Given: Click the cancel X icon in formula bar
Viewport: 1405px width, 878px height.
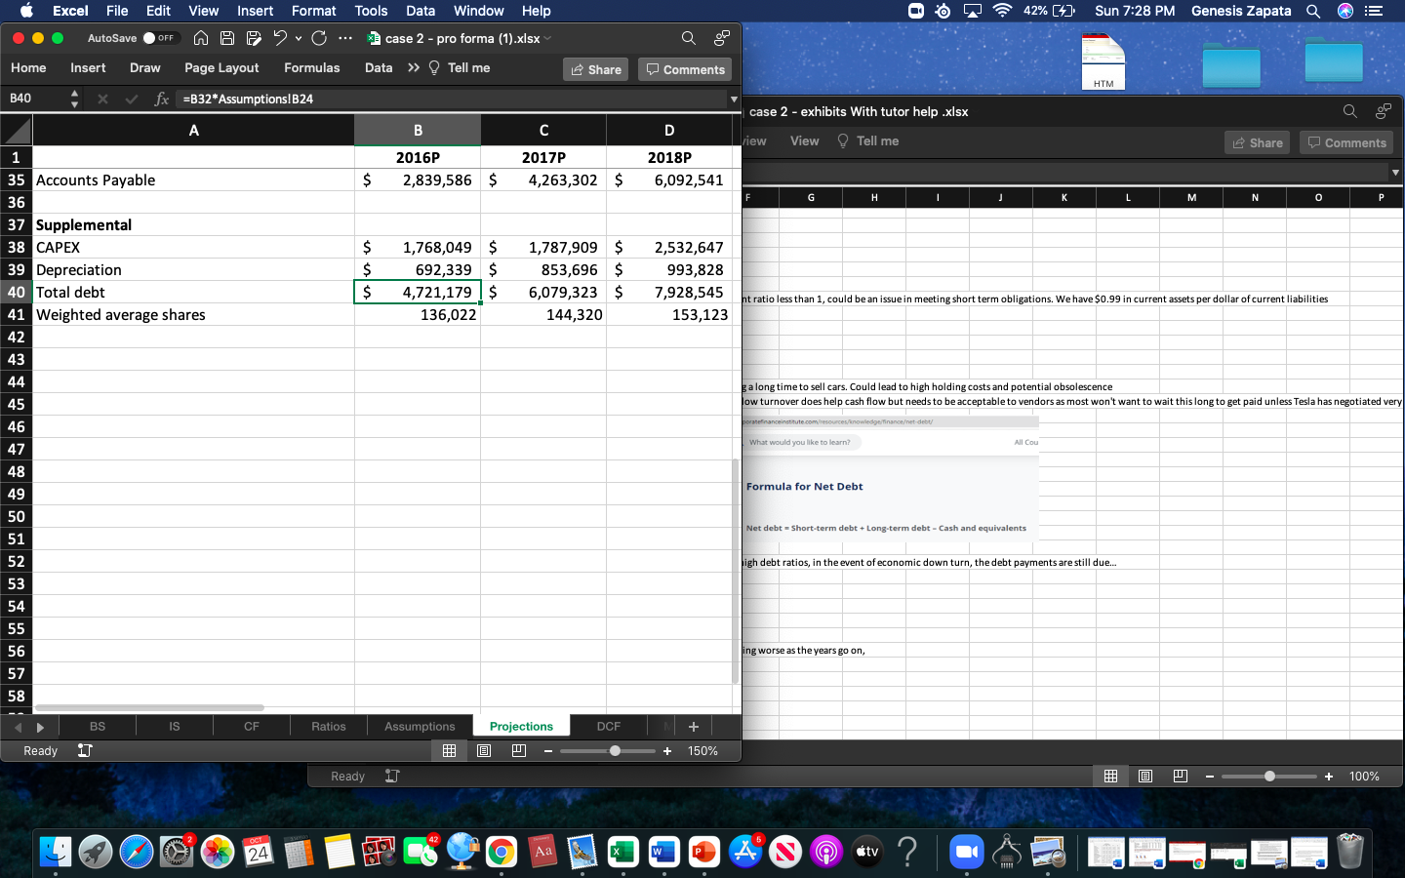Looking at the screenshot, I should tap(102, 99).
